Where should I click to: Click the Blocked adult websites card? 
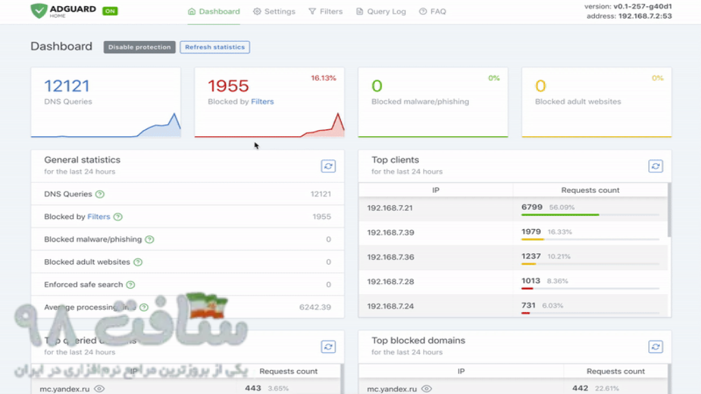596,103
